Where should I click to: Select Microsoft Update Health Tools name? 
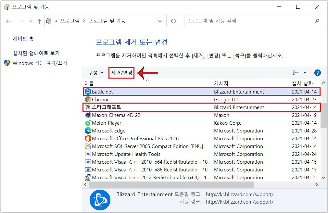126,154
